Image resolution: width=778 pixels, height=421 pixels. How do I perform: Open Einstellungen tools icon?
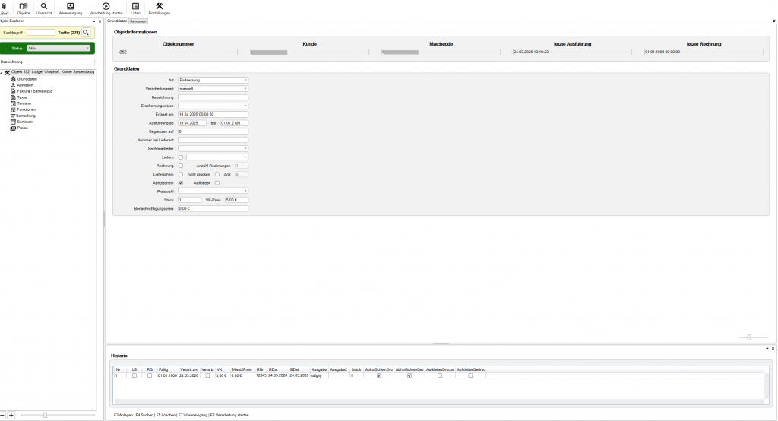pos(160,8)
